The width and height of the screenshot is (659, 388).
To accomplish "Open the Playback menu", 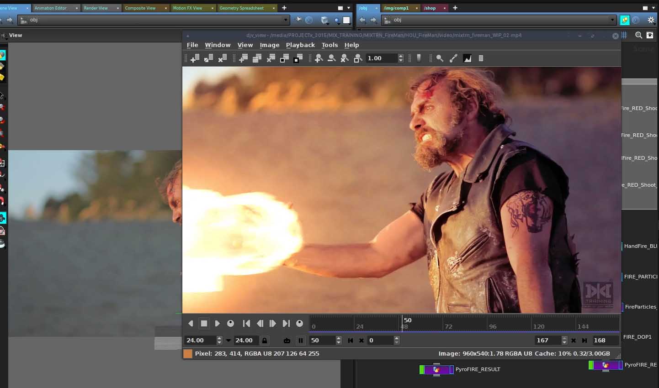I will point(300,45).
